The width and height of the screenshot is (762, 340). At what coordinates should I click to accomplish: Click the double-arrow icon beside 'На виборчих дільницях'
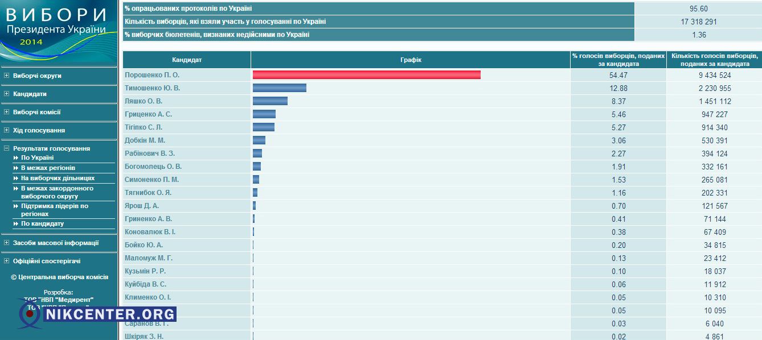[x=16, y=178]
